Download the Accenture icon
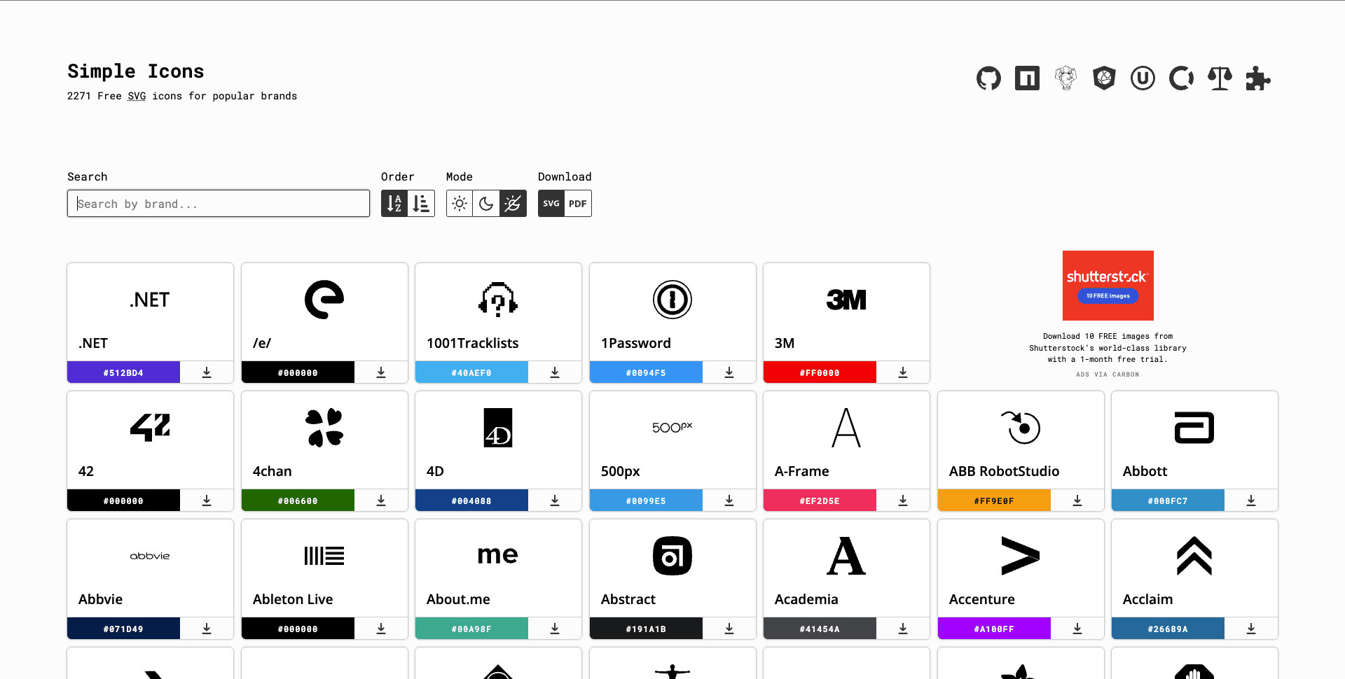1345x679 pixels. coord(1077,629)
